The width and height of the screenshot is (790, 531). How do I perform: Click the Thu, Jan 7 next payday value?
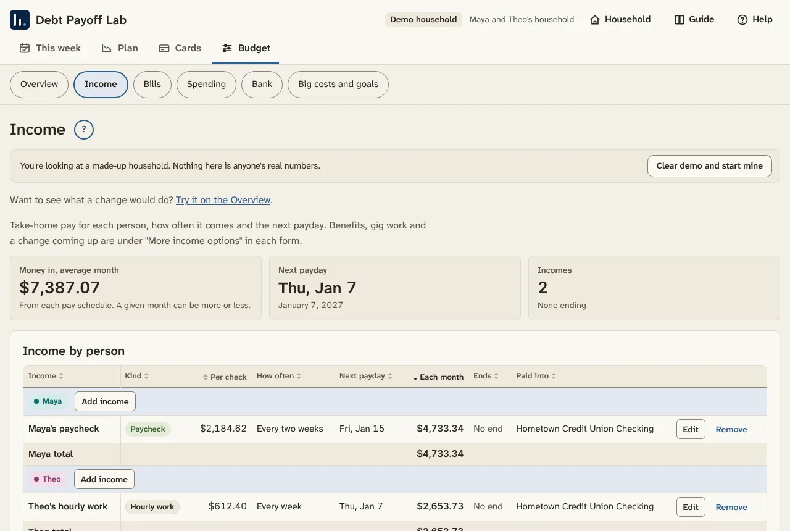click(x=317, y=288)
